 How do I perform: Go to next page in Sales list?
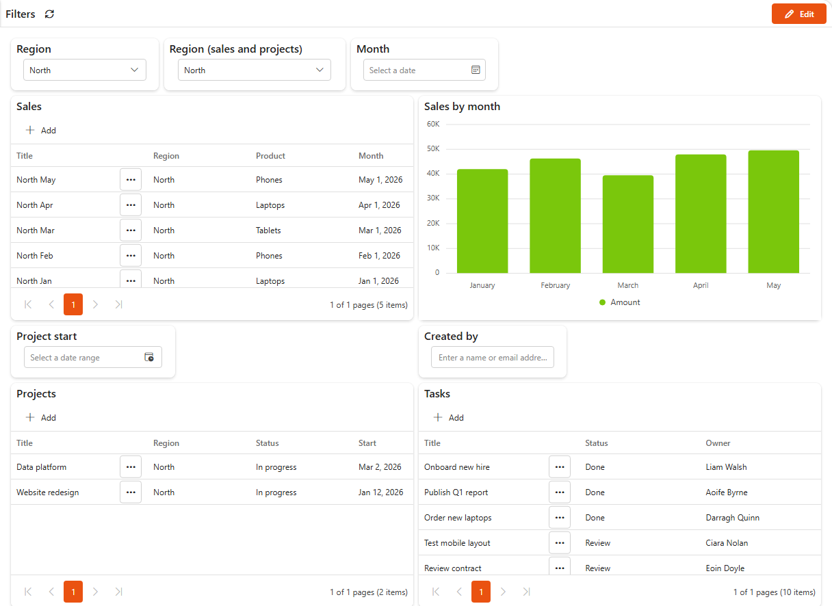(x=96, y=304)
